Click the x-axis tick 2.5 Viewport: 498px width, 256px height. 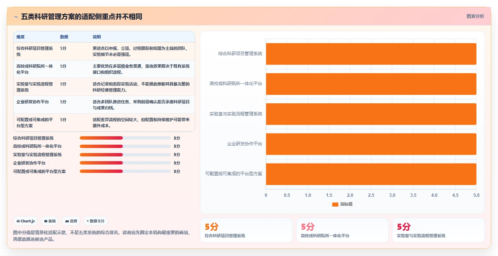coord(371,195)
